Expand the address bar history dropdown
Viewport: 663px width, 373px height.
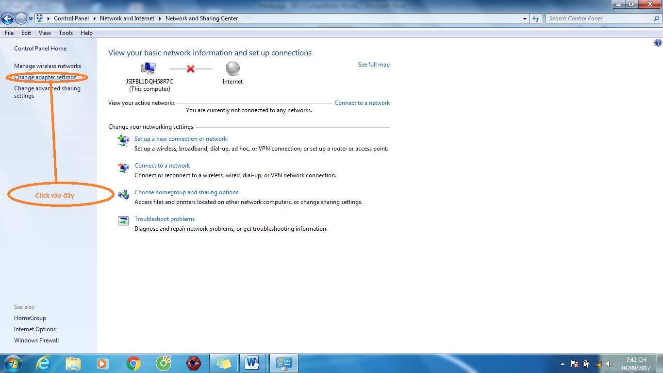point(525,18)
